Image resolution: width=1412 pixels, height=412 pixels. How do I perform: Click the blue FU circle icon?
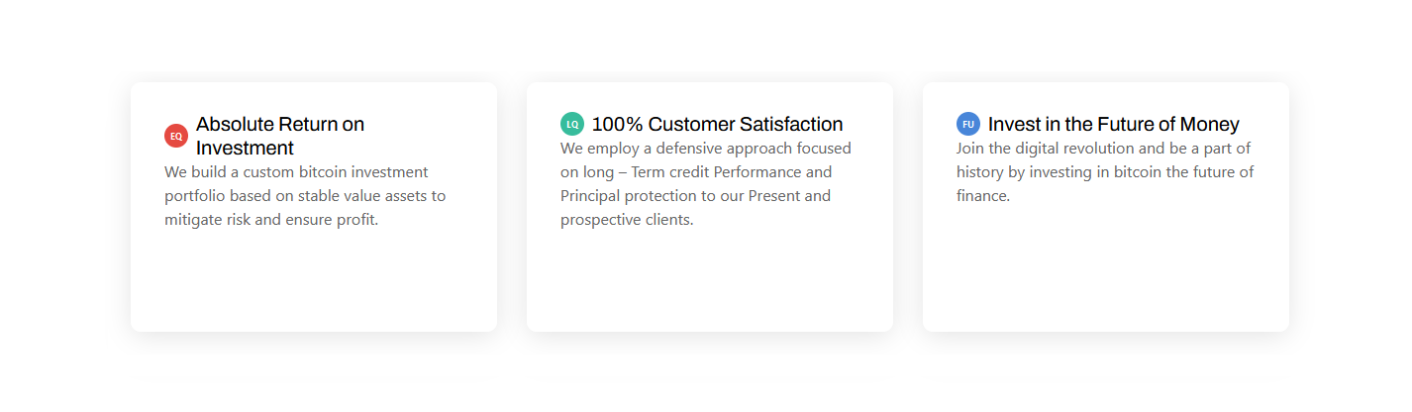coord(968,124)
